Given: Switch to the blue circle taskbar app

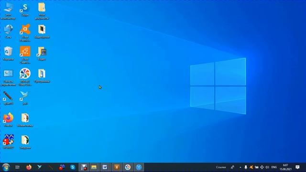Looking at the screenshot, I should pos(139,167).
